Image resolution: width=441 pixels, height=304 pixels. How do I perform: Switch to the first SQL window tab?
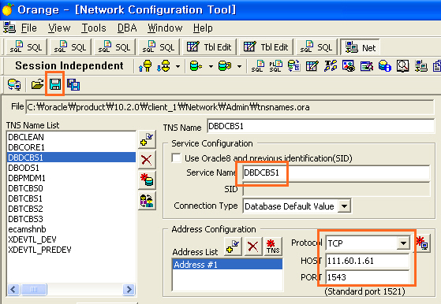click(x=26, y=47)
